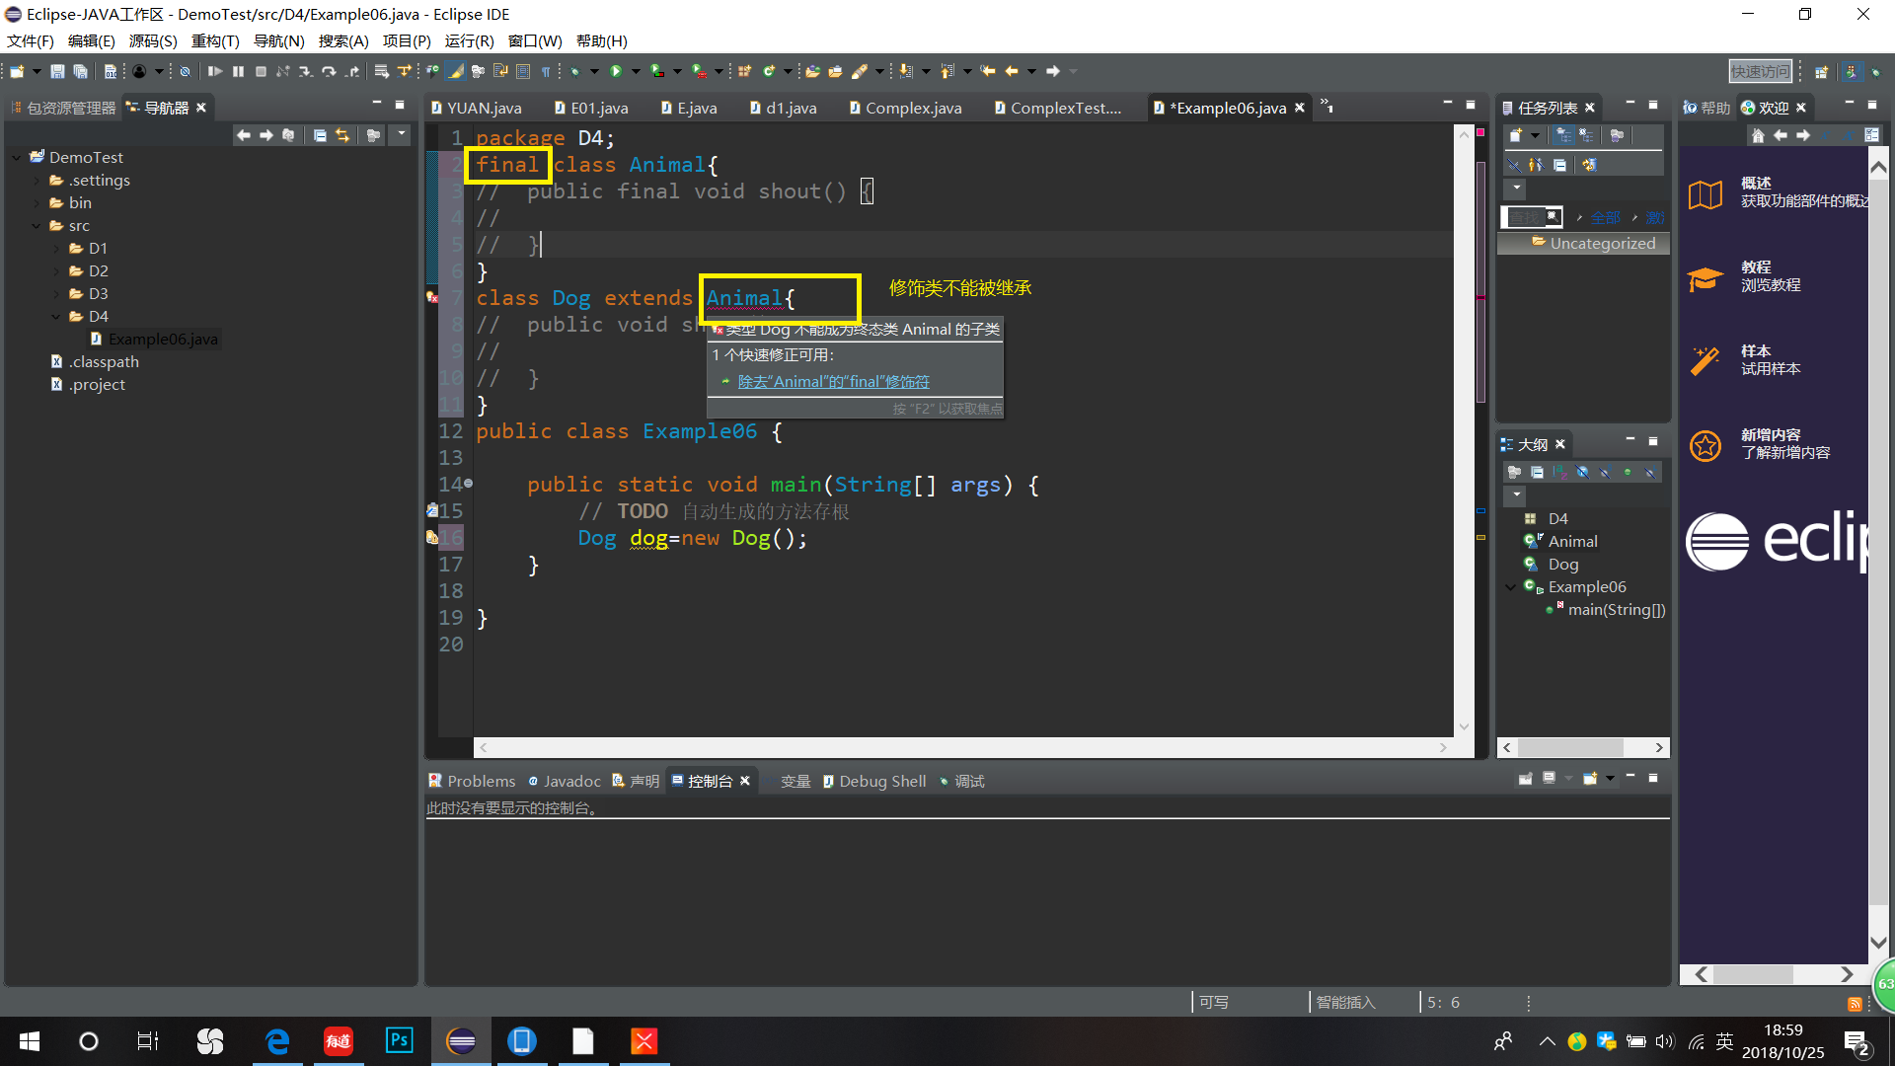Select Animal class in Outline
Viewport: 1895px width, 1066px height.
1572,541
